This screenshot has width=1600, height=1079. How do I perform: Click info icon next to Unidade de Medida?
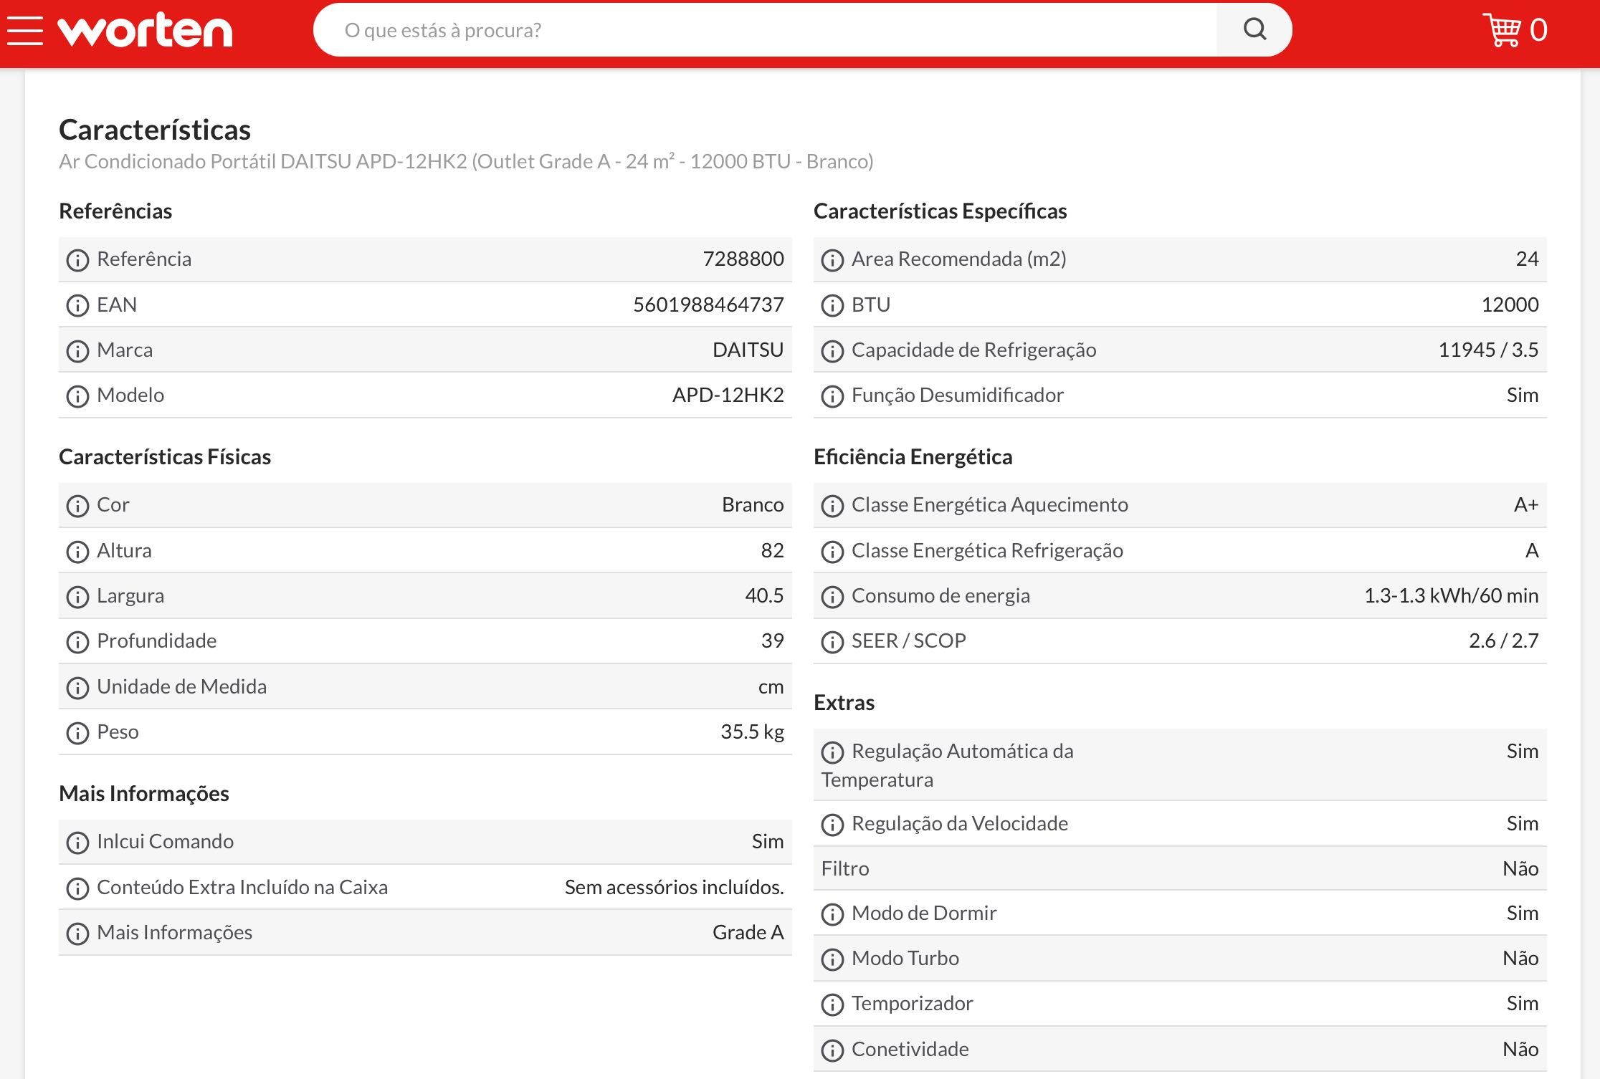[x=77, y=688]
